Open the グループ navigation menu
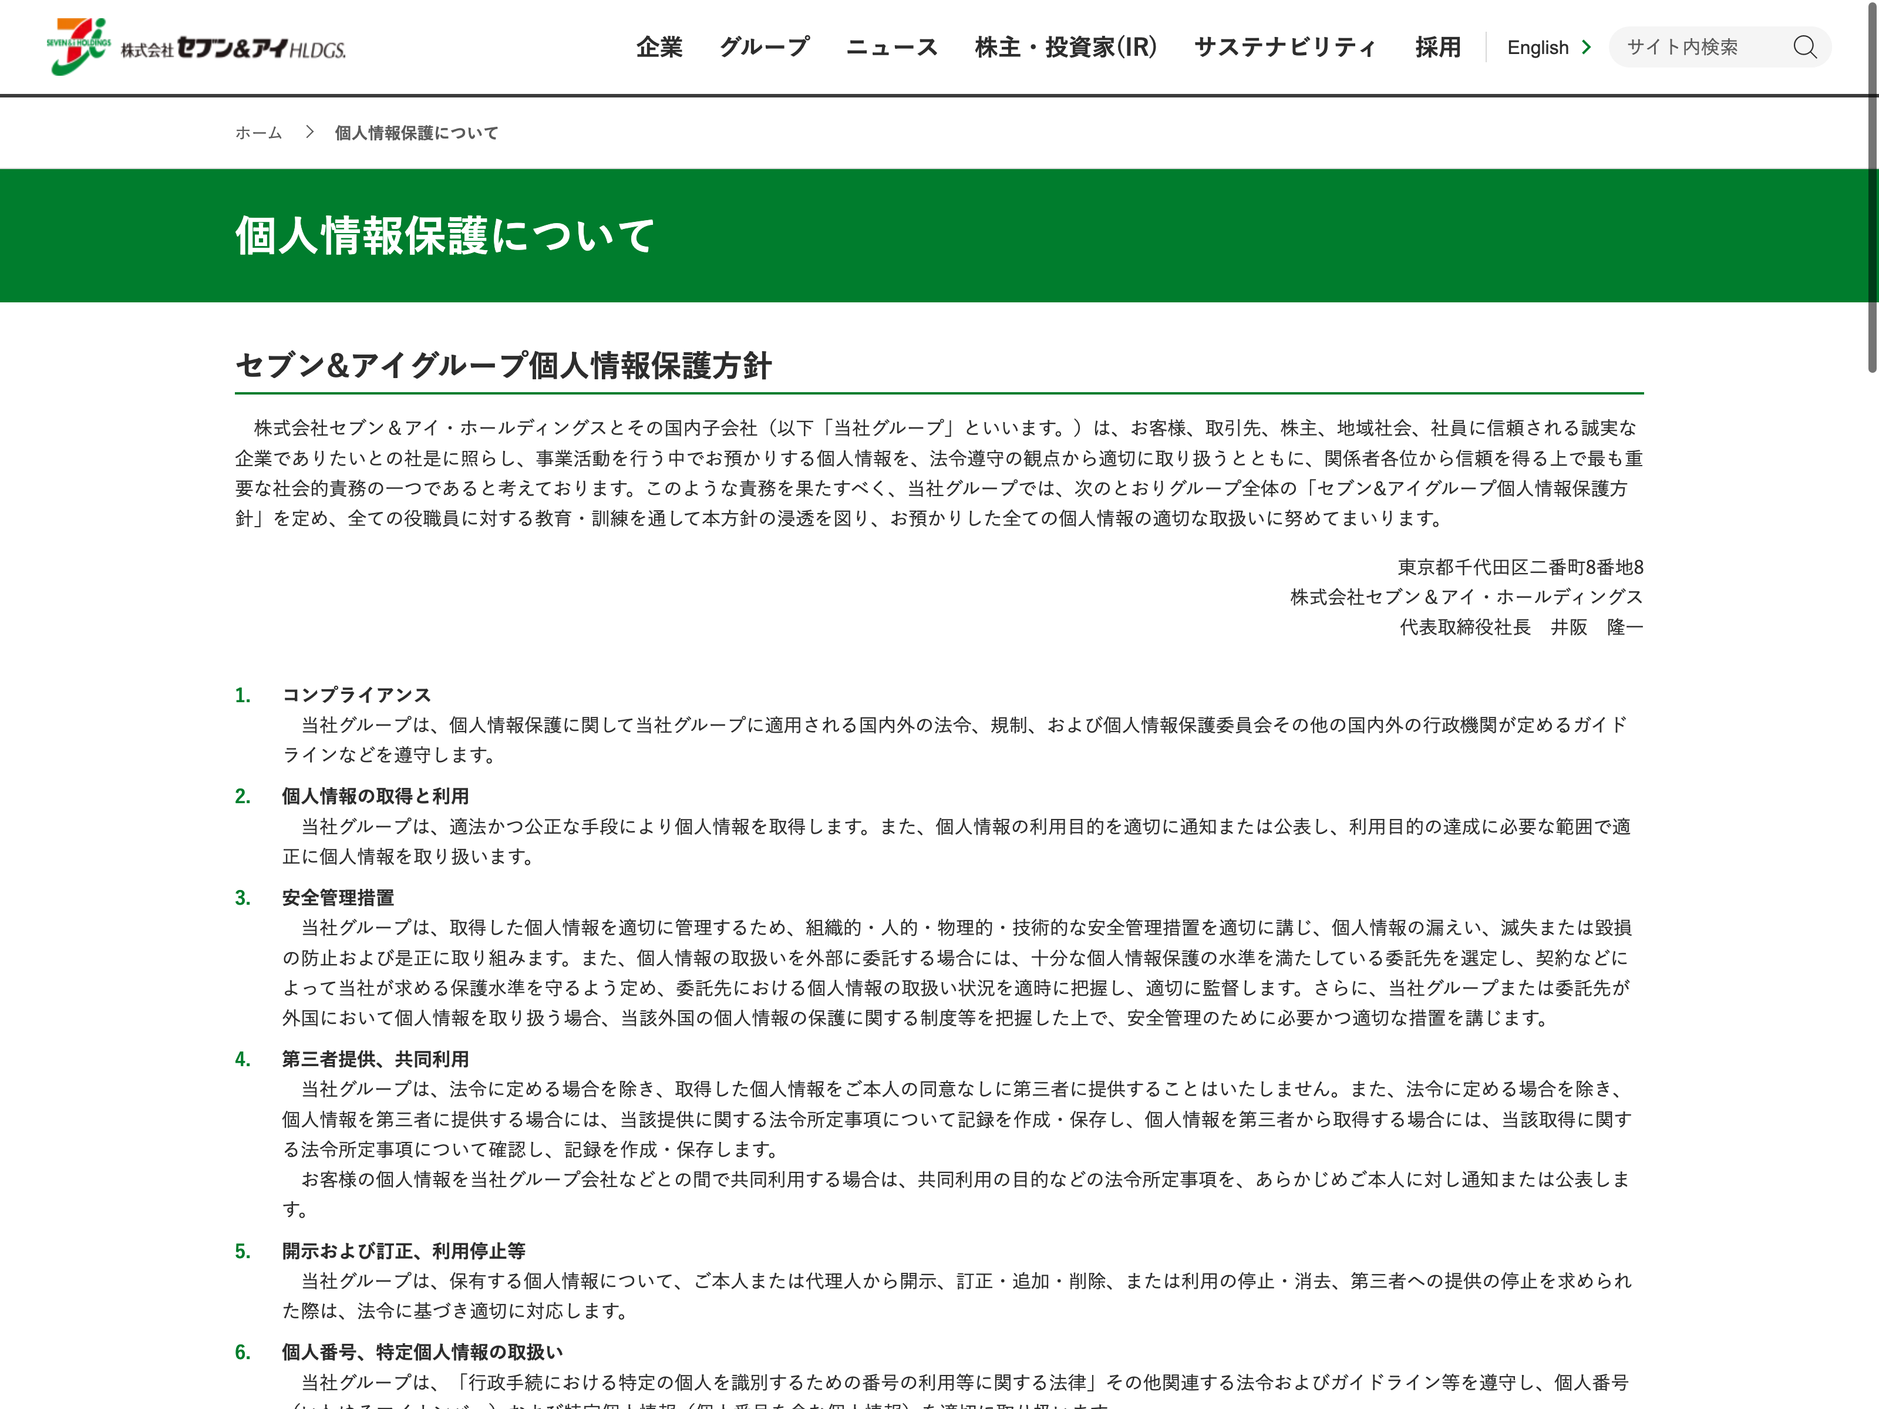The height and width of the screenshot is (1409, 1879). (x=764, y=48)
